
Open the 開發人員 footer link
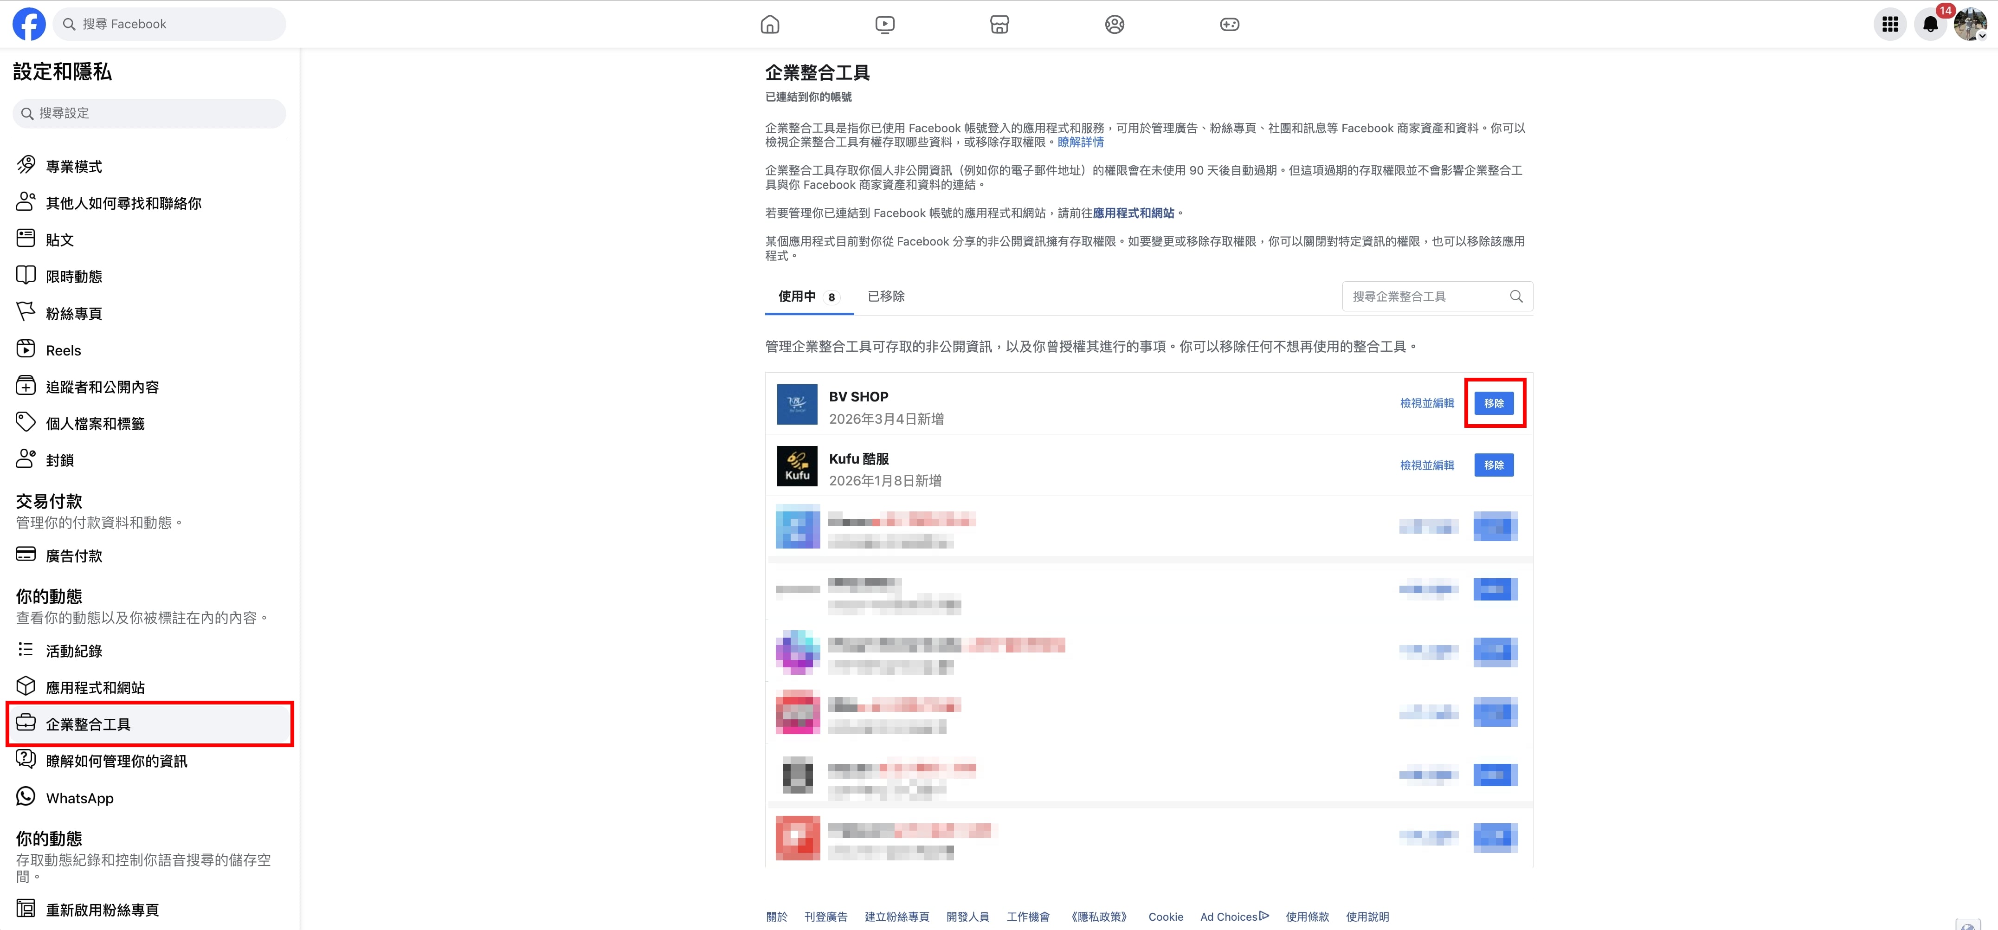[x=967, y=917]
